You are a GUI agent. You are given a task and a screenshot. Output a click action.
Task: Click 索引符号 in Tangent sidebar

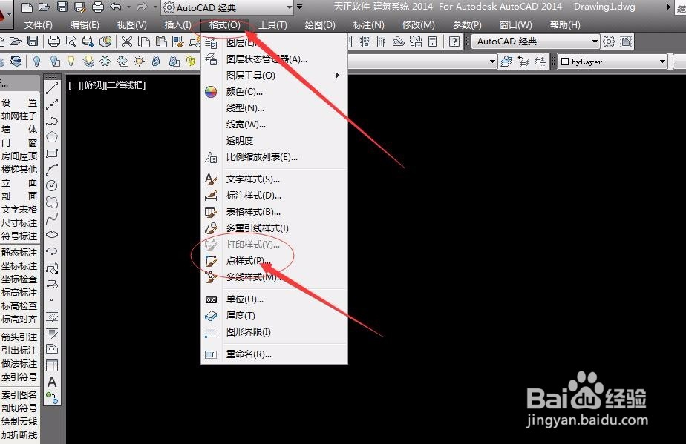coord(19,377)
